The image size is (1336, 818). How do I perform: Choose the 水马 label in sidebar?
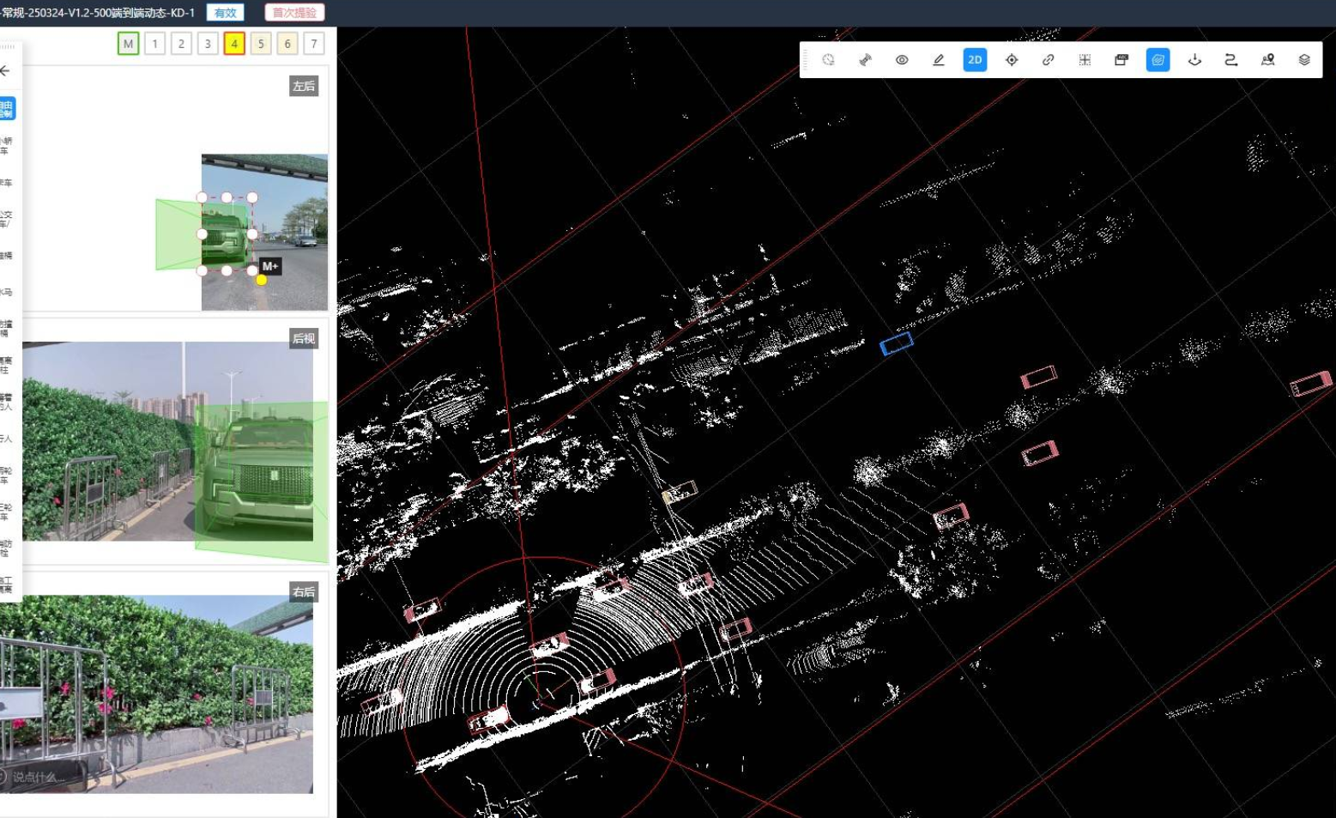coord(6,293)
